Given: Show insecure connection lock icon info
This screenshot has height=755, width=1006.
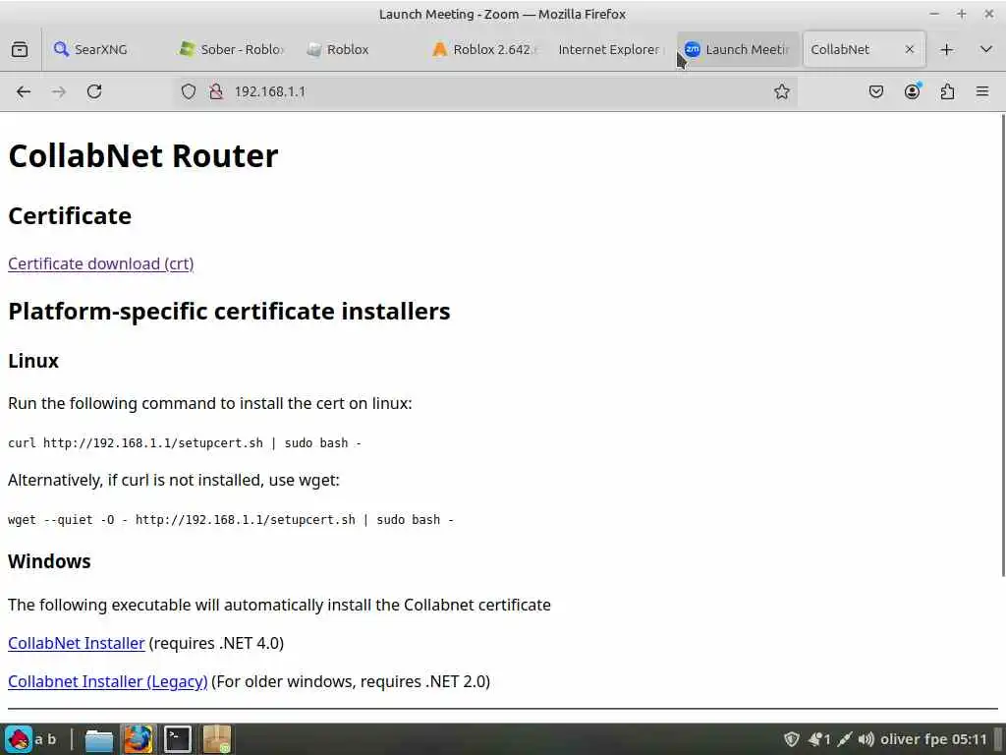Looking at the screenshot, I should point(216,91).
